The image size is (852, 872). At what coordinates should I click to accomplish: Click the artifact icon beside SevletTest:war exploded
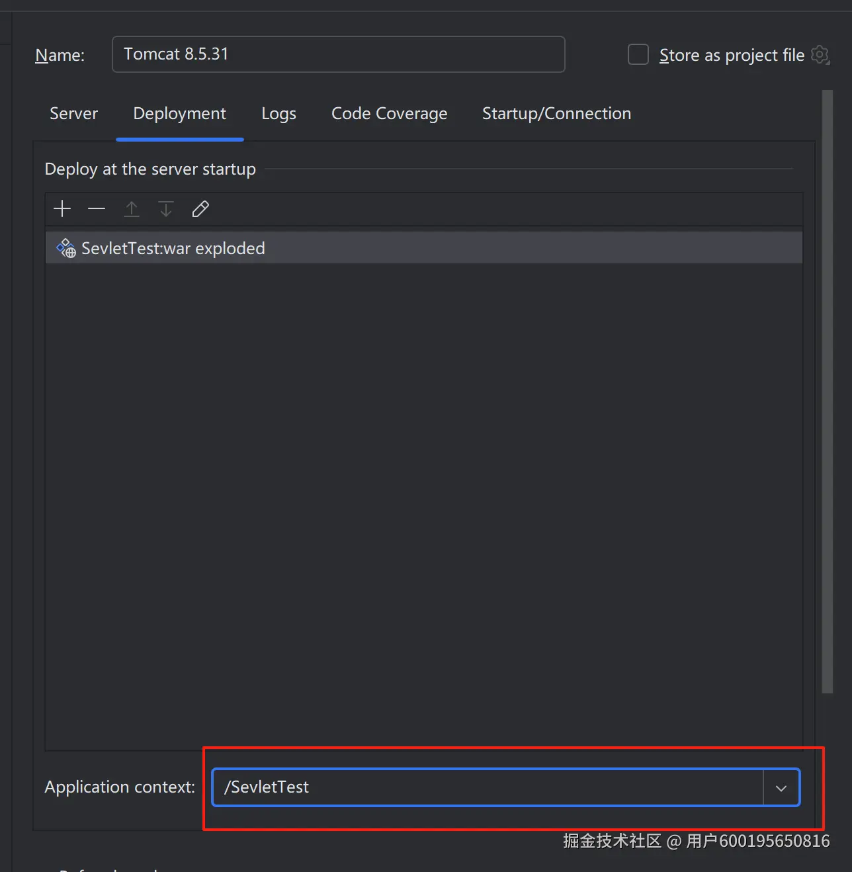click(x=66, y=248)
